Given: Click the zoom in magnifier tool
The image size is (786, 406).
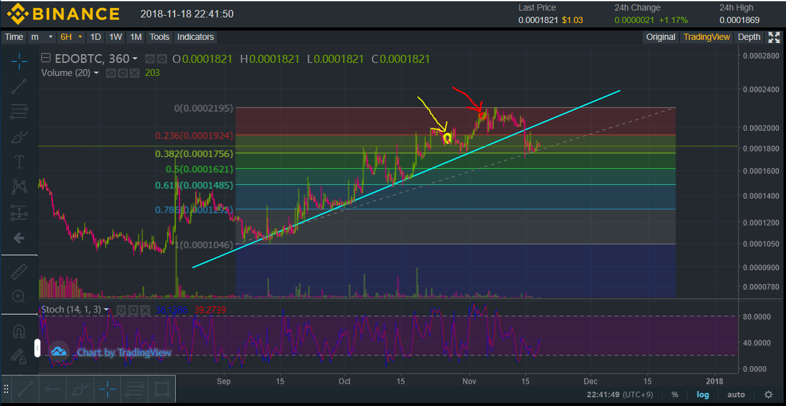Looking at the screenshot, I should pyautogui.click(x=19, y=297).
